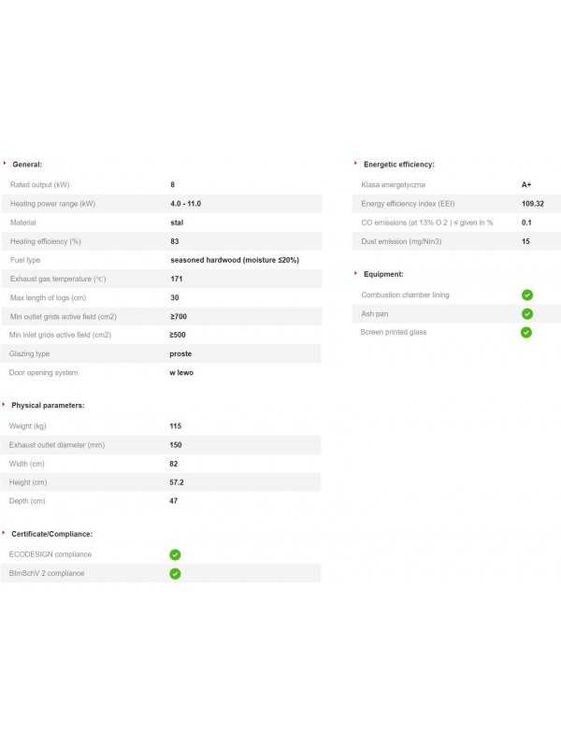This screenshot has width=561, height=748.
Task: Click the Exhaust outlet diameter (mm) label
Action: tap(55, 445)
